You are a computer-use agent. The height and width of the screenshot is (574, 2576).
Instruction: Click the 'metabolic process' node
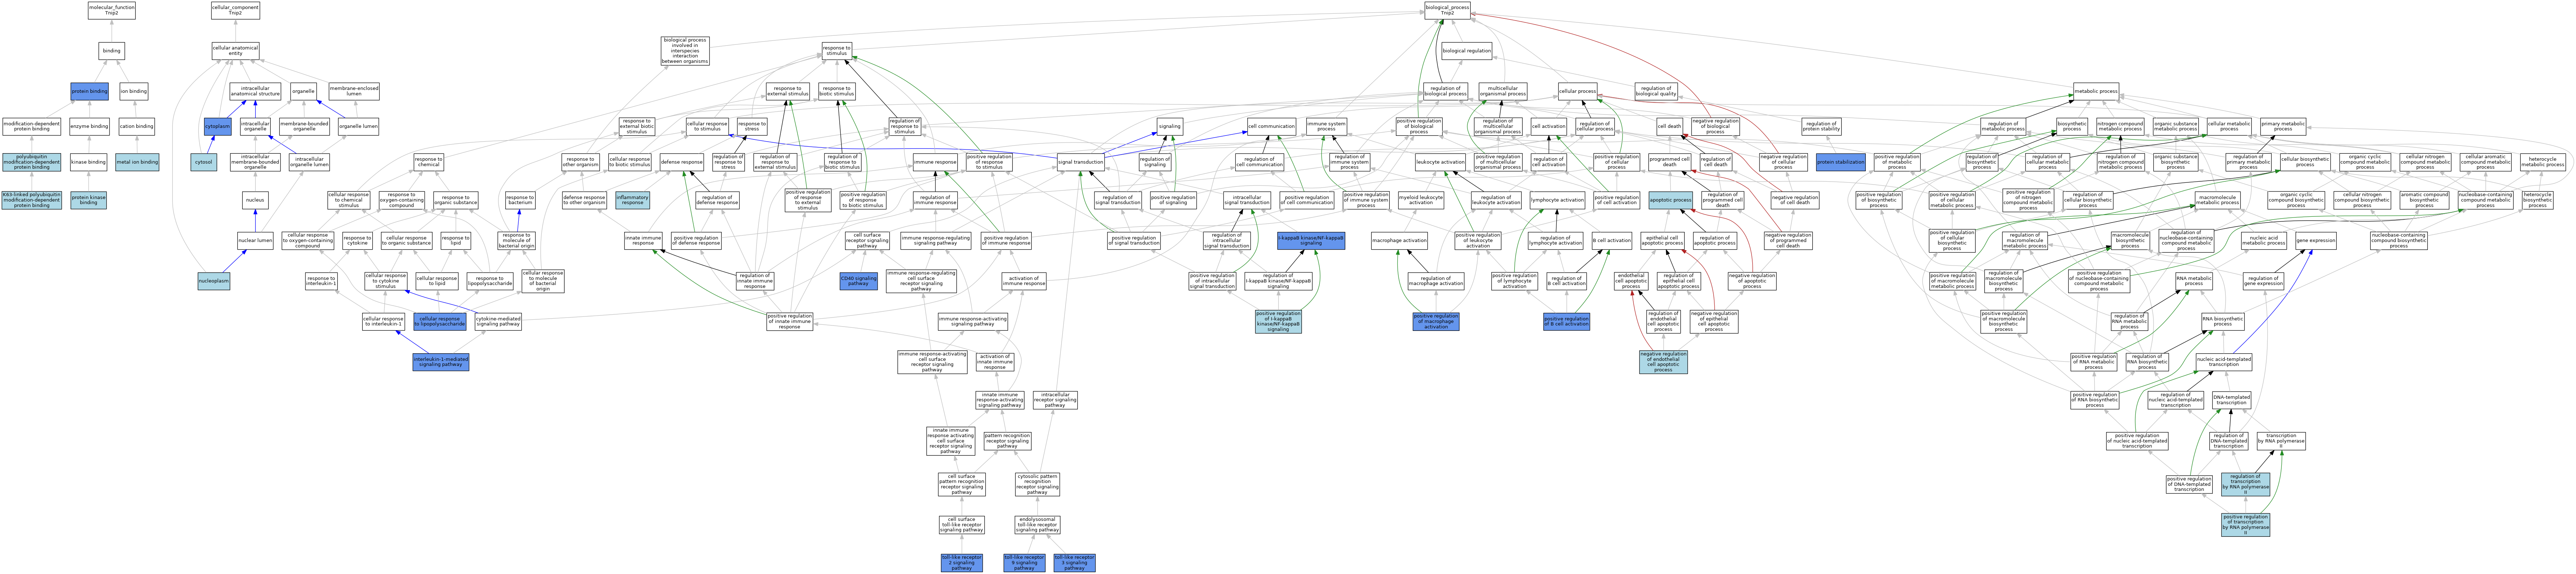pos(2096,91)
